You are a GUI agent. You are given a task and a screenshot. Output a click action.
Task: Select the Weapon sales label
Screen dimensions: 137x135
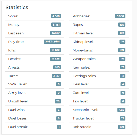[x=84, y=59]
